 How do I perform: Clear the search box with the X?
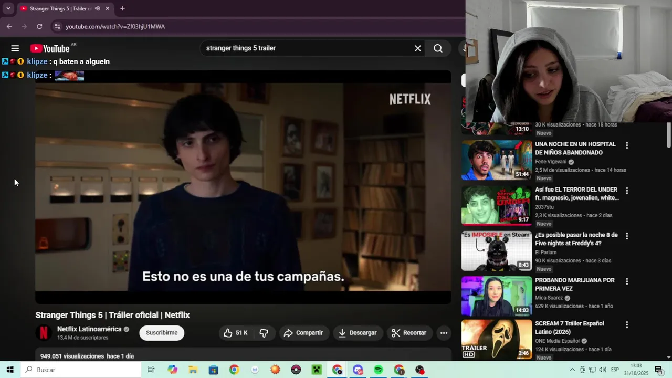point(418,48)
